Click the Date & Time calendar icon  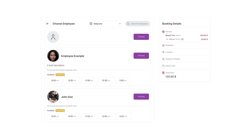pyautogui.click(x=163, y=66)
